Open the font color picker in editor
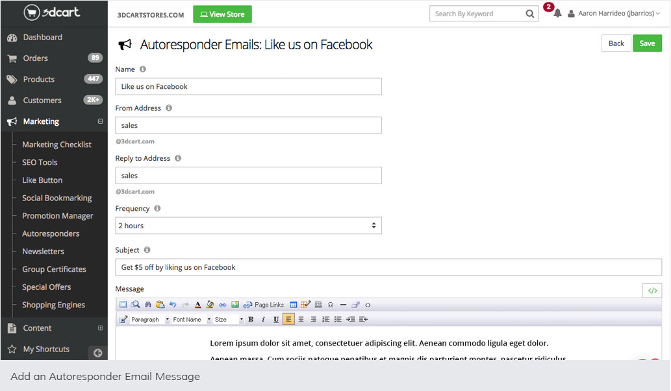 click(x=197, y=305)
